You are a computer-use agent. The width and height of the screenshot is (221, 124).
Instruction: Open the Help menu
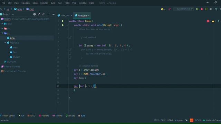(x=92, y=3)
